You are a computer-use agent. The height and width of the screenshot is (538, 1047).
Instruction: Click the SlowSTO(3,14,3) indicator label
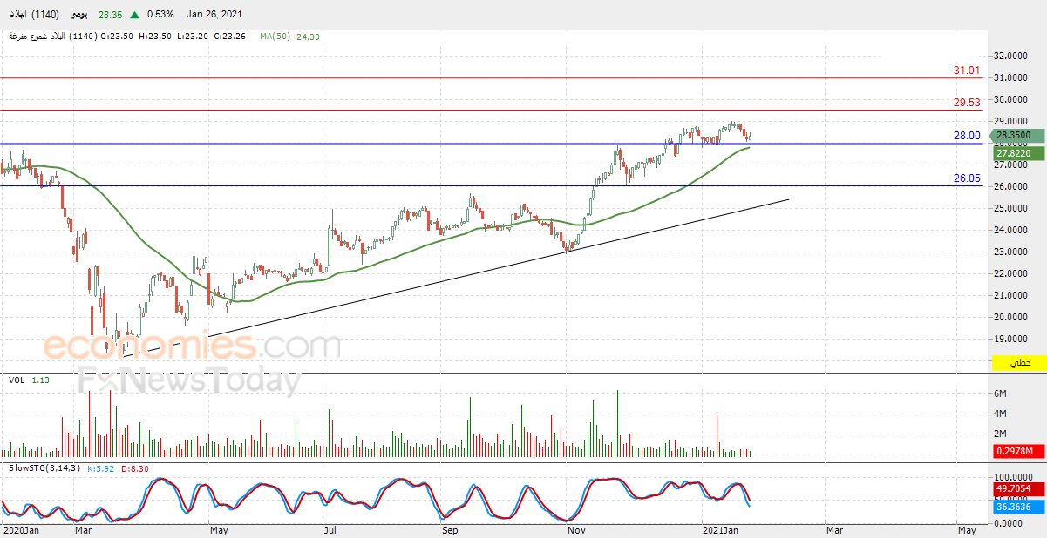click(44, 468)
